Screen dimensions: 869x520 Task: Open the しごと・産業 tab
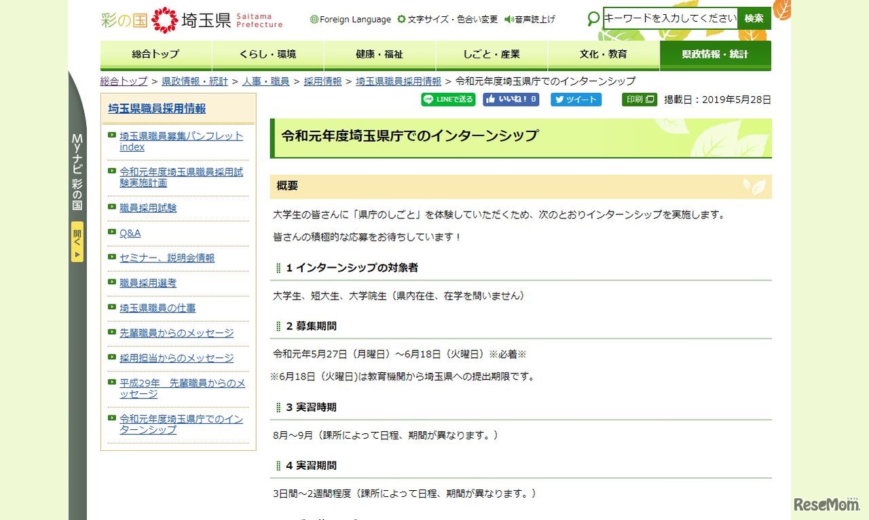click(x=492, y=54)
